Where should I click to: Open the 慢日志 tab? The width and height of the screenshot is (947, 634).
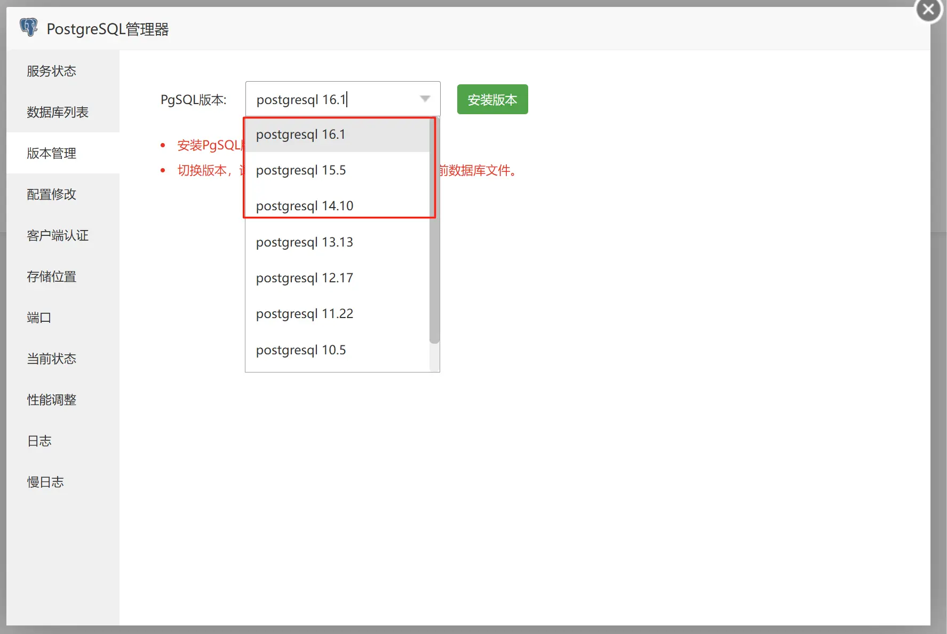point(63,482)
